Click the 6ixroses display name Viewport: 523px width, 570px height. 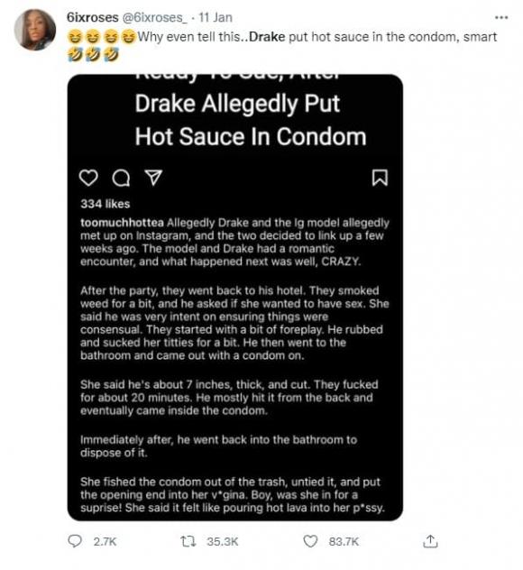pos(92,17)
